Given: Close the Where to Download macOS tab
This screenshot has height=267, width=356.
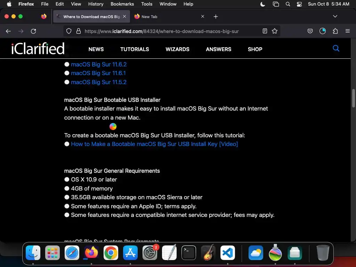Looking at the screenshot, I should 124,16.
